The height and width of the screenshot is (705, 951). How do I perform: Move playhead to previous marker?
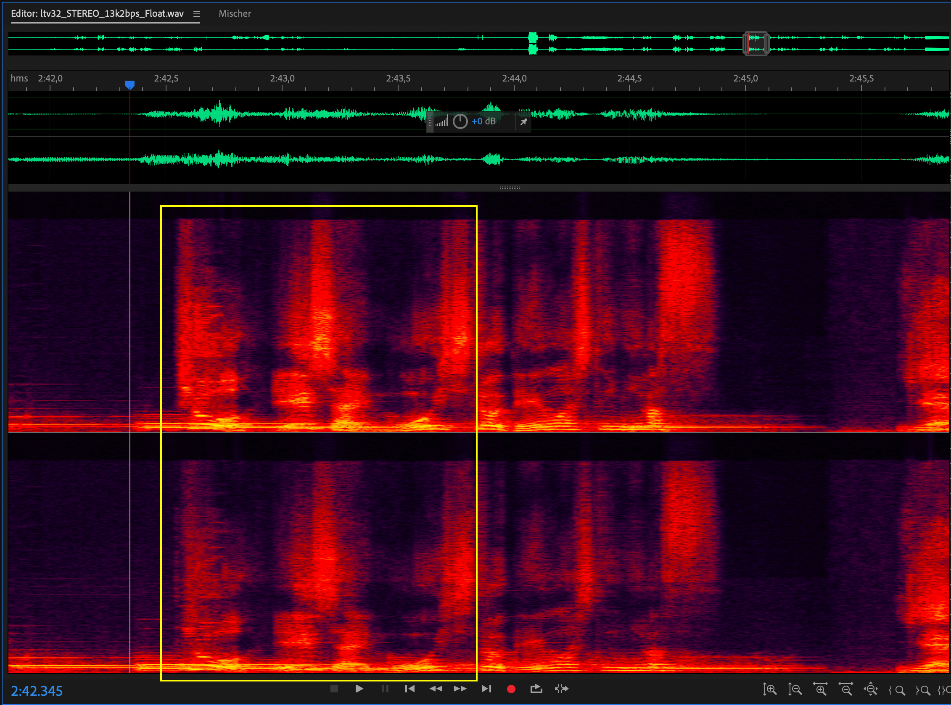coord(409,689)
